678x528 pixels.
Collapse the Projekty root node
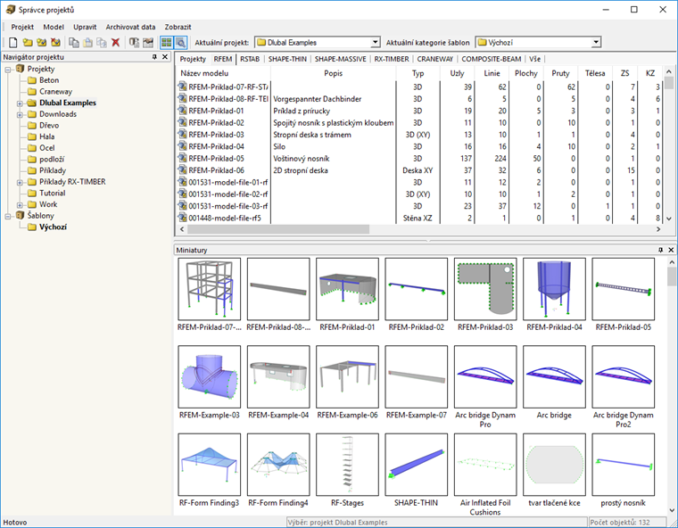pyautogui.click(x=8, y=69)
